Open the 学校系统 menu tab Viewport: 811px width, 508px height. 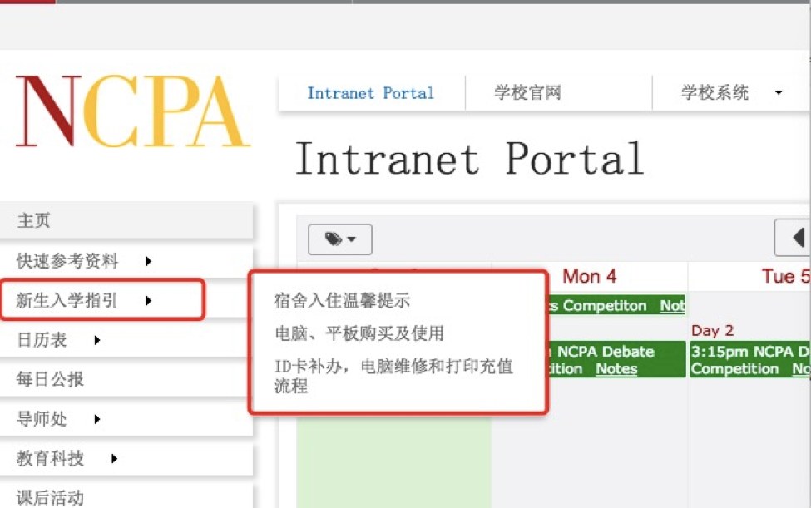coord(715,93)
